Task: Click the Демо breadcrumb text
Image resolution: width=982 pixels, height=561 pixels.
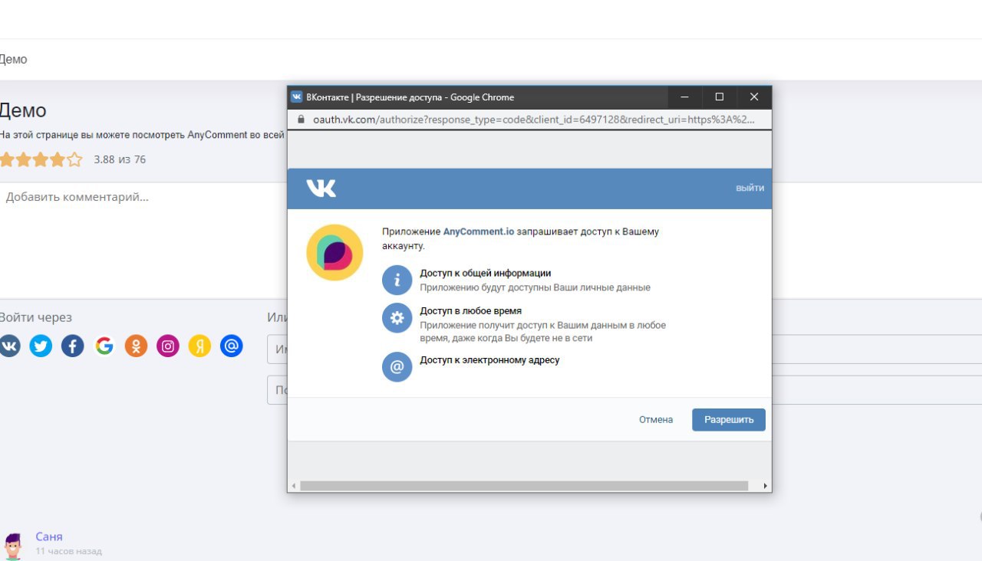Action: (13, 59)
